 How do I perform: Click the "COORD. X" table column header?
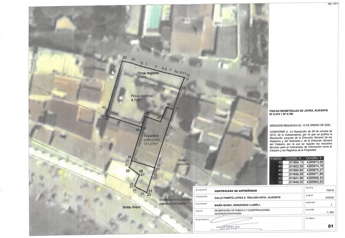(x=294, y=158)
